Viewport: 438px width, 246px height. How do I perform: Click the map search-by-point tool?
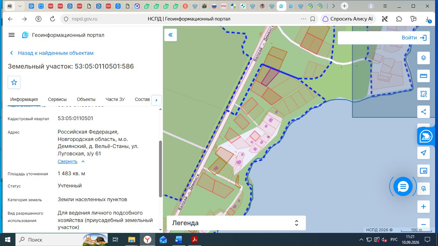pos(423,189)
